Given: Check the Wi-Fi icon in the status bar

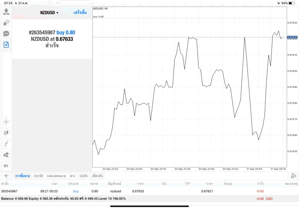Looking at the screenshot, I should pyautogui.click(x=278, y=3).
